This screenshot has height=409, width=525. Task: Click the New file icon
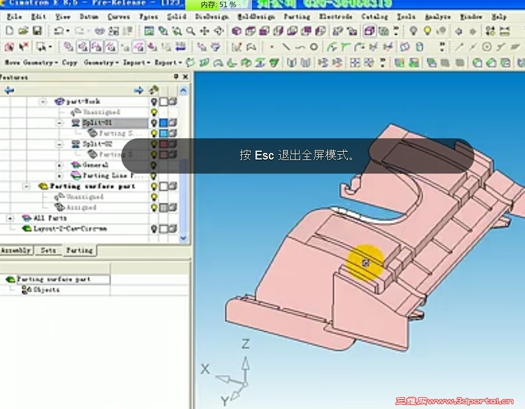click(x=9, y=31)
